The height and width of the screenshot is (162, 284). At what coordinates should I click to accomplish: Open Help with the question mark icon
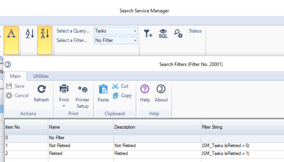point(145,90)
